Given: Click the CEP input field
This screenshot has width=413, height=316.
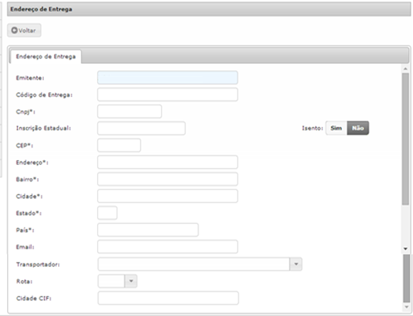Looking at the screenshot, I should 119,145.
